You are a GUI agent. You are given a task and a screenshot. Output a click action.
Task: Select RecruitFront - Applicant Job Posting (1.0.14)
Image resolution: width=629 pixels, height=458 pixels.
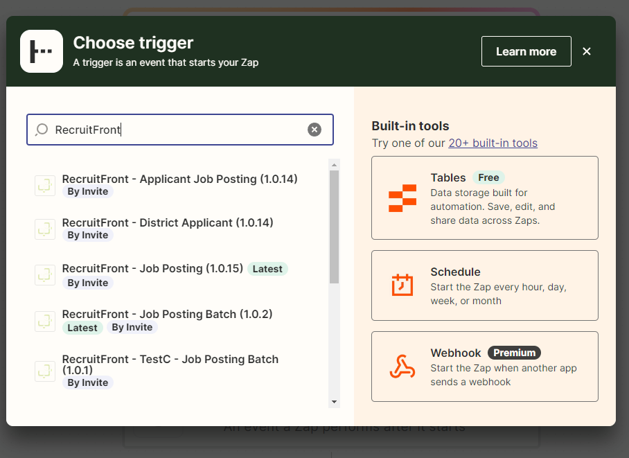179,179
